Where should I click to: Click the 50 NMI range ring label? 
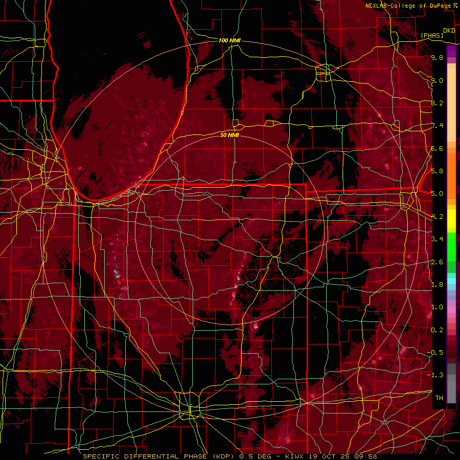click(x=229, y=135)
